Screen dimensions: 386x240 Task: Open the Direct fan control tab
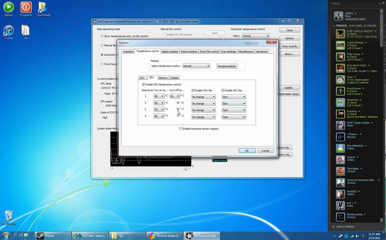click(209, 52)
